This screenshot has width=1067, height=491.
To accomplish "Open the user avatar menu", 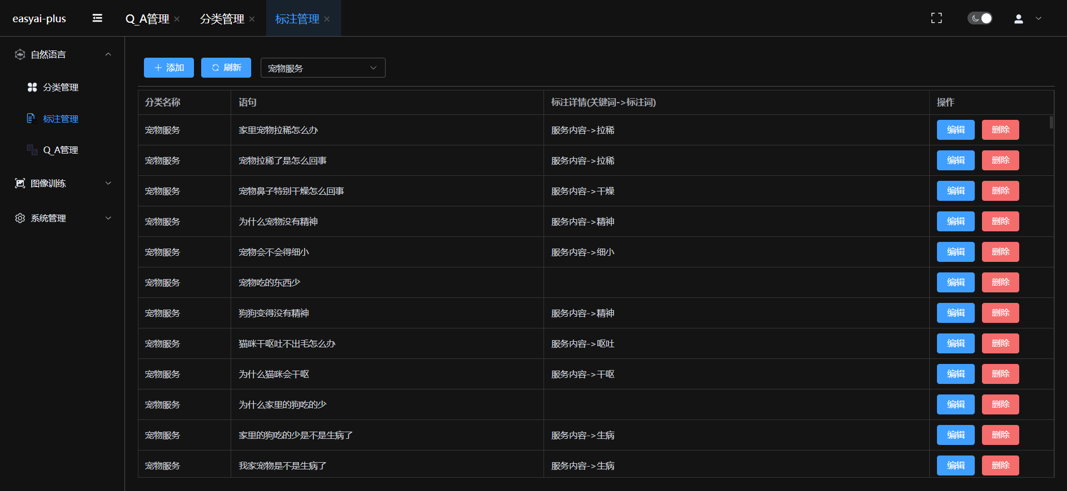I will 1019,19.
